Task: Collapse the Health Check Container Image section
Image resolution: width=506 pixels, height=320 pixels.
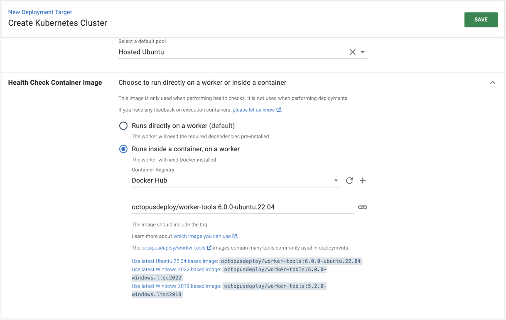Action: 493,82
